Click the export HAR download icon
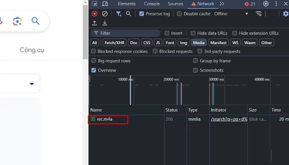Viewport: 289px width, 165px height. pyautogui.click(x=105, y=23)
